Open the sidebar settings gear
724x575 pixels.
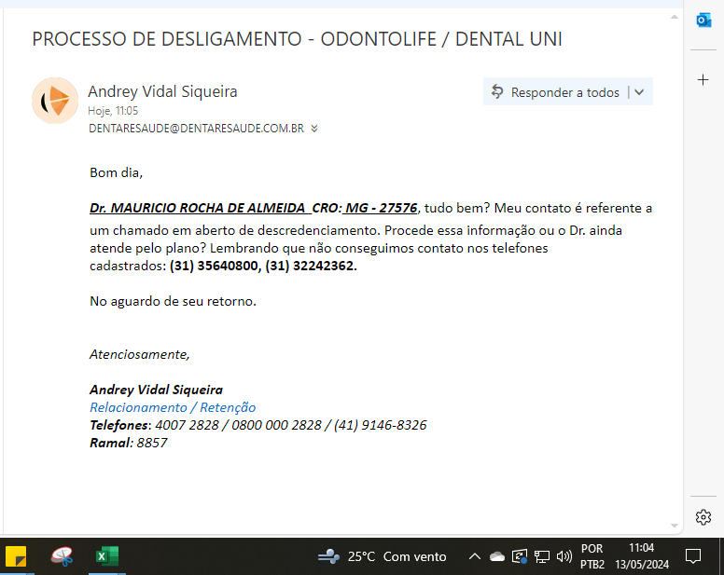click(703, 517)
